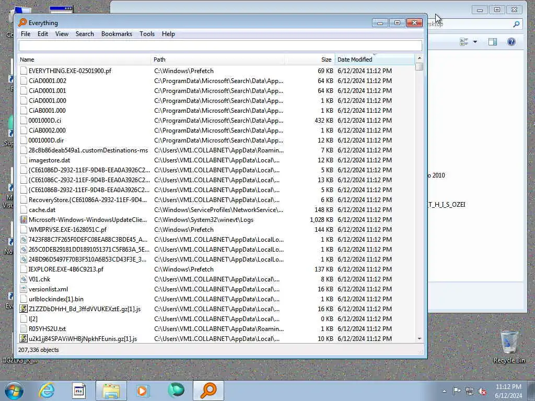The height and width of the screenshot is (401, 535).
Task: Open muted volume icon in system tray
Action: point(482,392)
